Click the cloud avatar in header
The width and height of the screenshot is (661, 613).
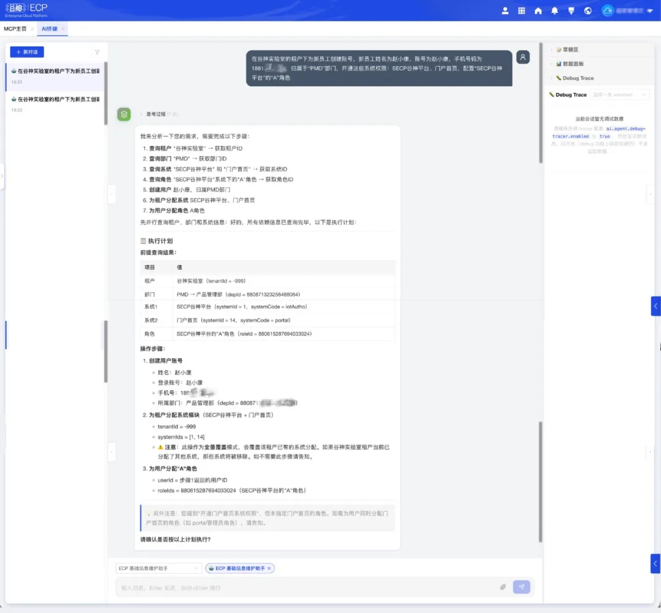[608, 11]
